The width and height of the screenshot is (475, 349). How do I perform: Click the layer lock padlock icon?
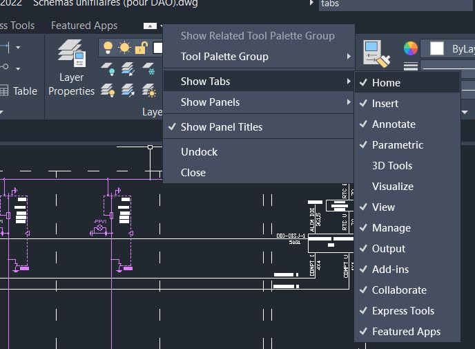pos(141,48)
